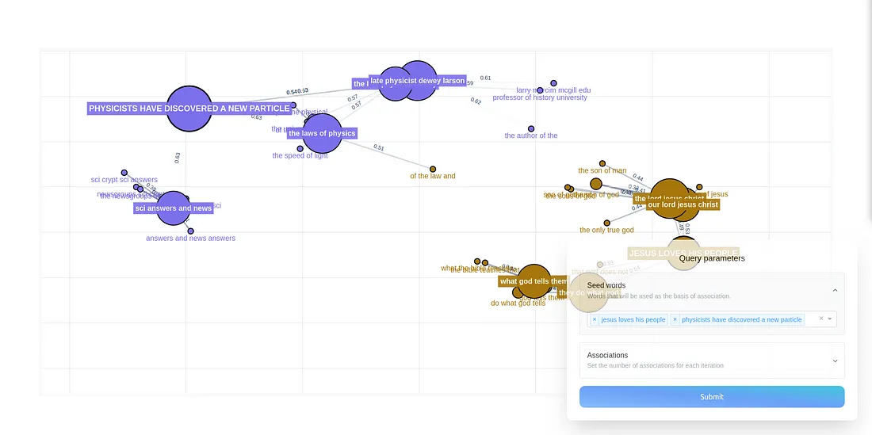Remove 'physicists have discovered a new particle' tag

(675, 319)
